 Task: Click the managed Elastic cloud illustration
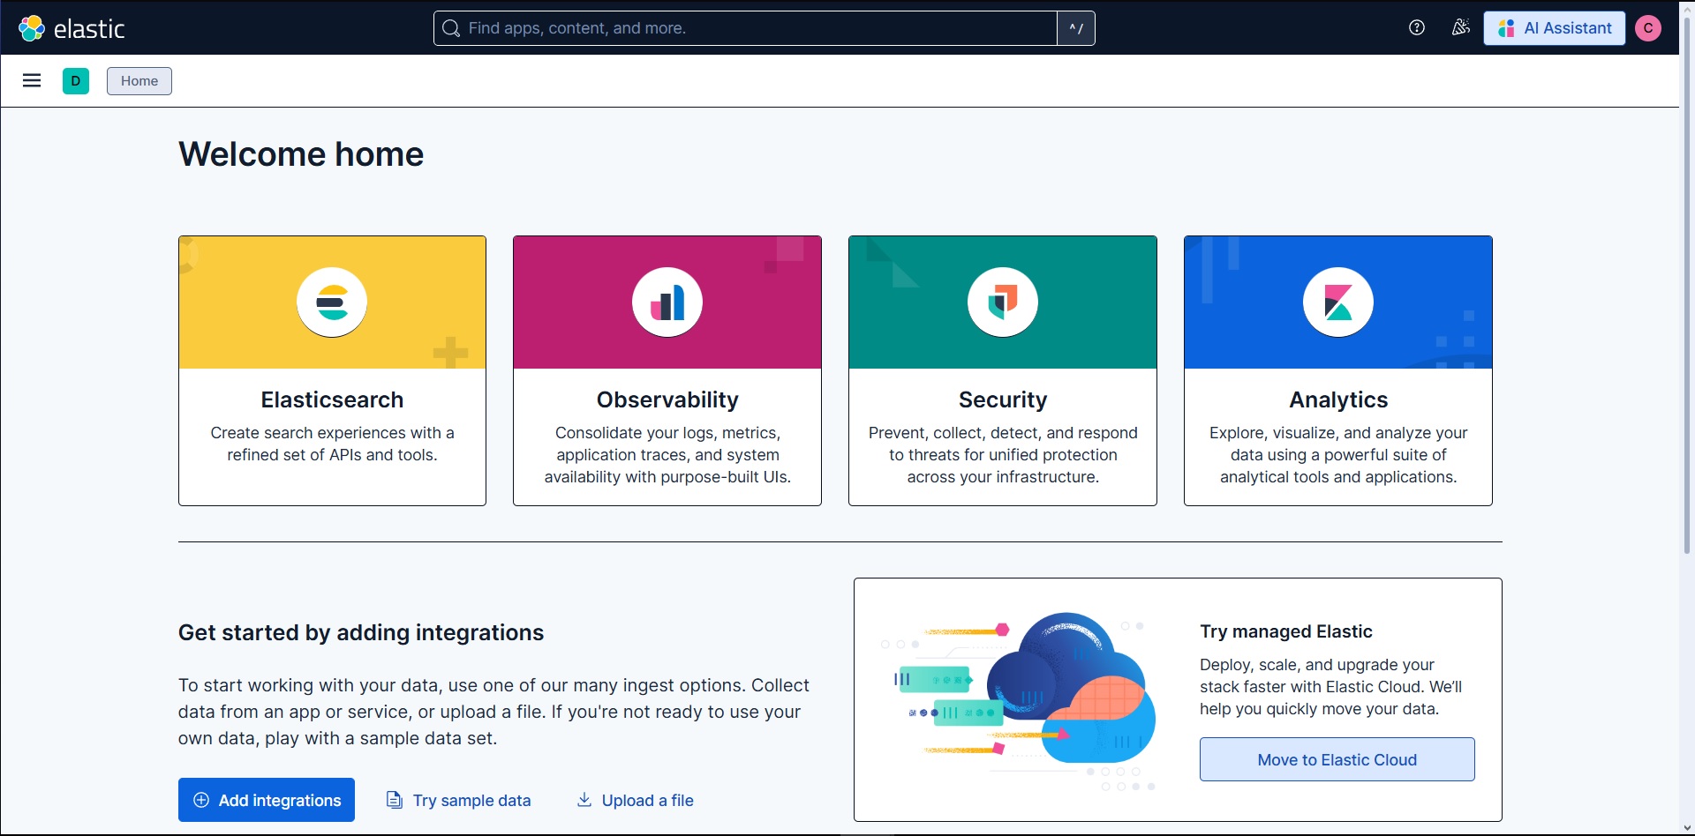point(1019,700)
